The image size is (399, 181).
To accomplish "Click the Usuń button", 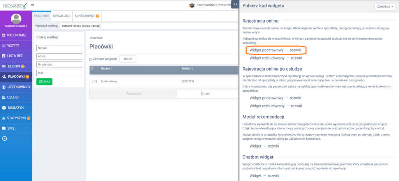I will pos(127,59).
